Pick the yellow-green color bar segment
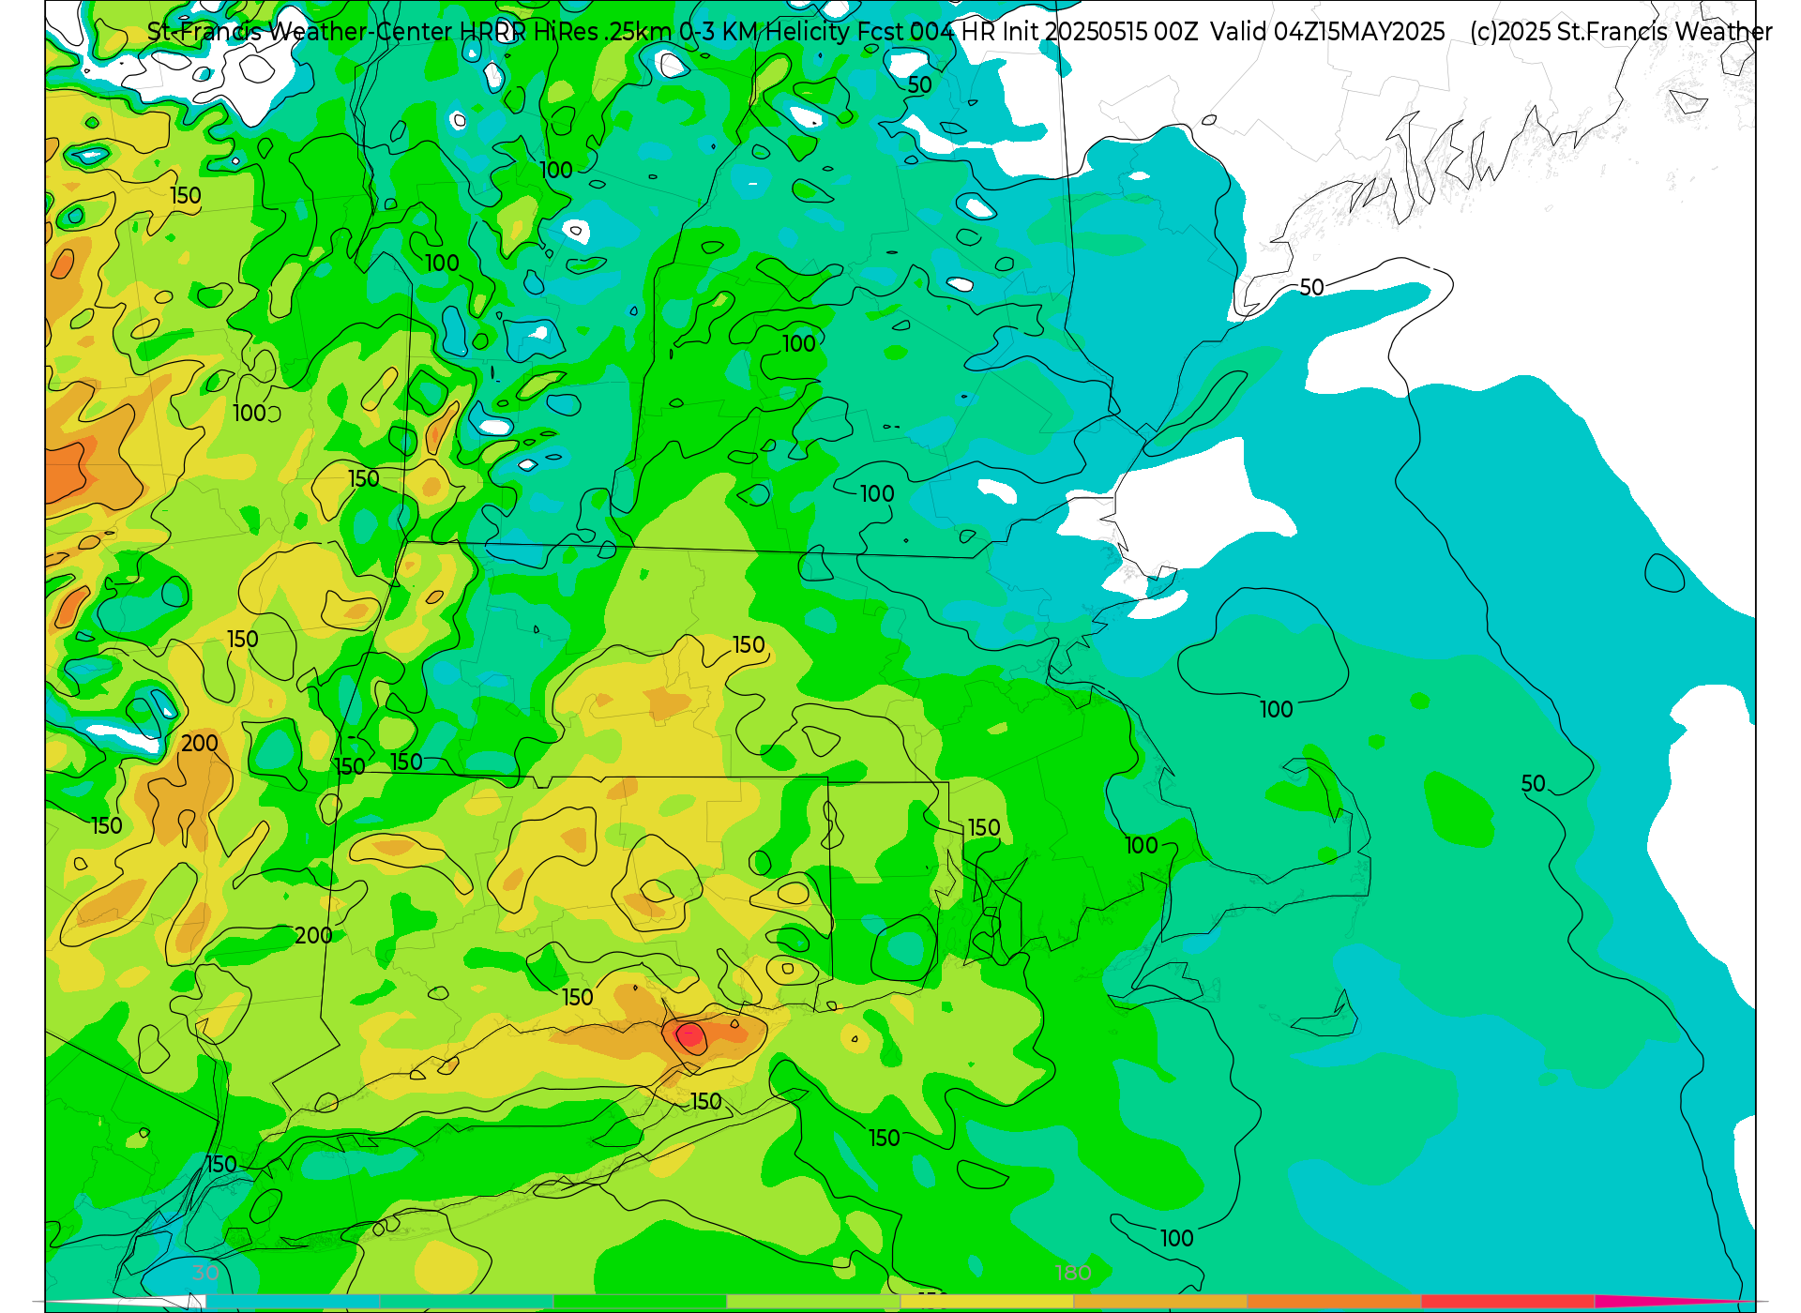1801x1313 pixels. [x=813, y=1302]
